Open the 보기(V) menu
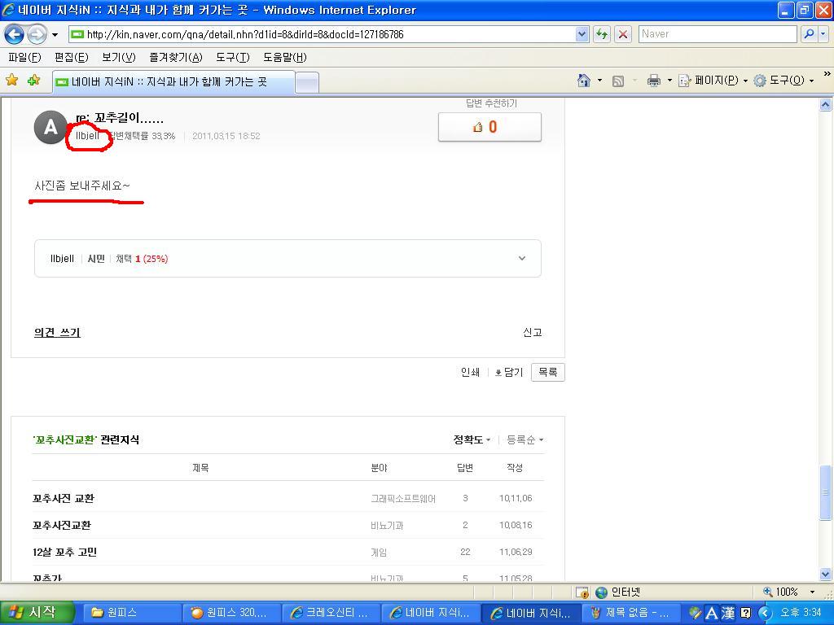 click(119, 58)
